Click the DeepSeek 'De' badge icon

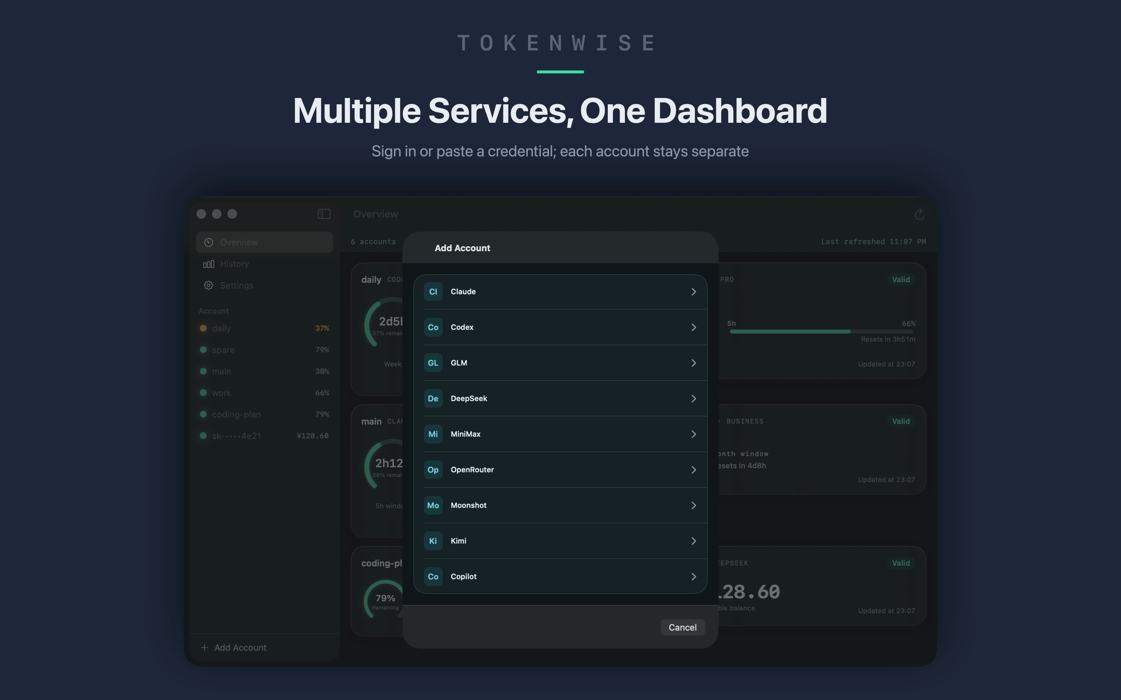point(433,399)
